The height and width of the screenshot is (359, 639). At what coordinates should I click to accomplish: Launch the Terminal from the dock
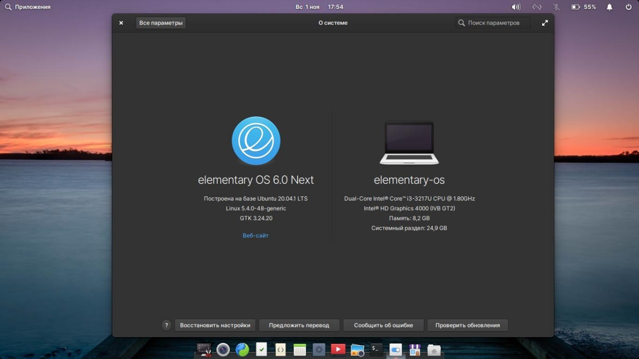click(376, 350)
